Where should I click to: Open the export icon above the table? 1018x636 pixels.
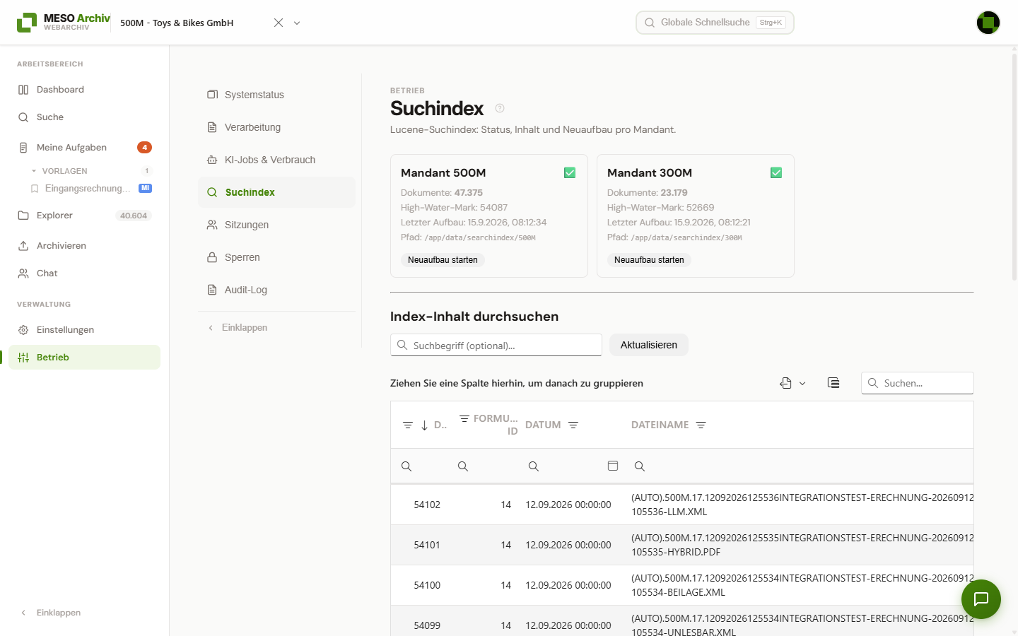(785, 383)
